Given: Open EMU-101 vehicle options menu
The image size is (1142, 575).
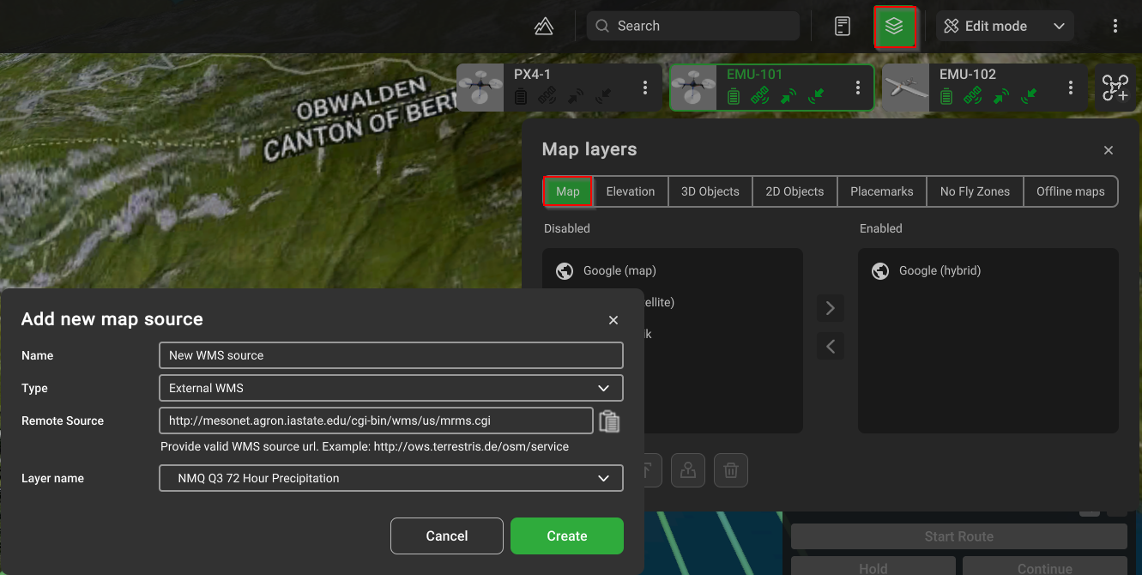Looking at the screenshot, I should pyautogui.click(x=857, y=88).
